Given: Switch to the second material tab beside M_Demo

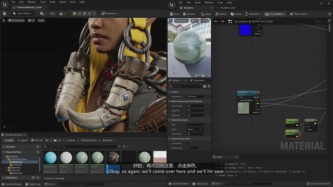Looking at the screenshot, I should (227, 8).
